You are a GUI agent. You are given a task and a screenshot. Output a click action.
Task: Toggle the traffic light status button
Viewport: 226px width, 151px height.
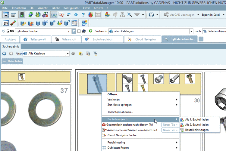point(22,15)
